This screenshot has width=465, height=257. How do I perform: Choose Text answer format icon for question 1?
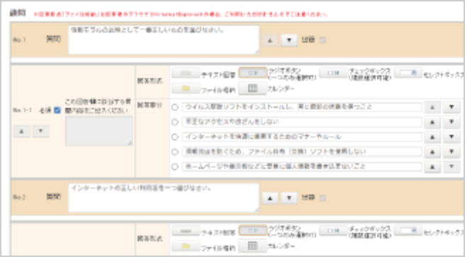(186, 73)
